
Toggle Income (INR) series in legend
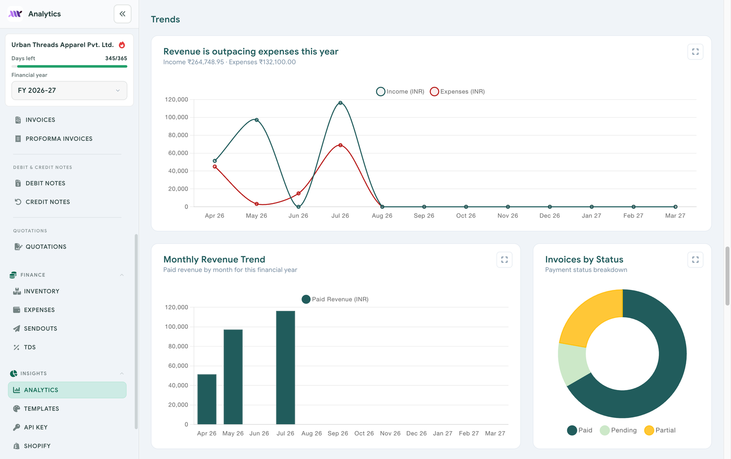(x=400, y=91)
